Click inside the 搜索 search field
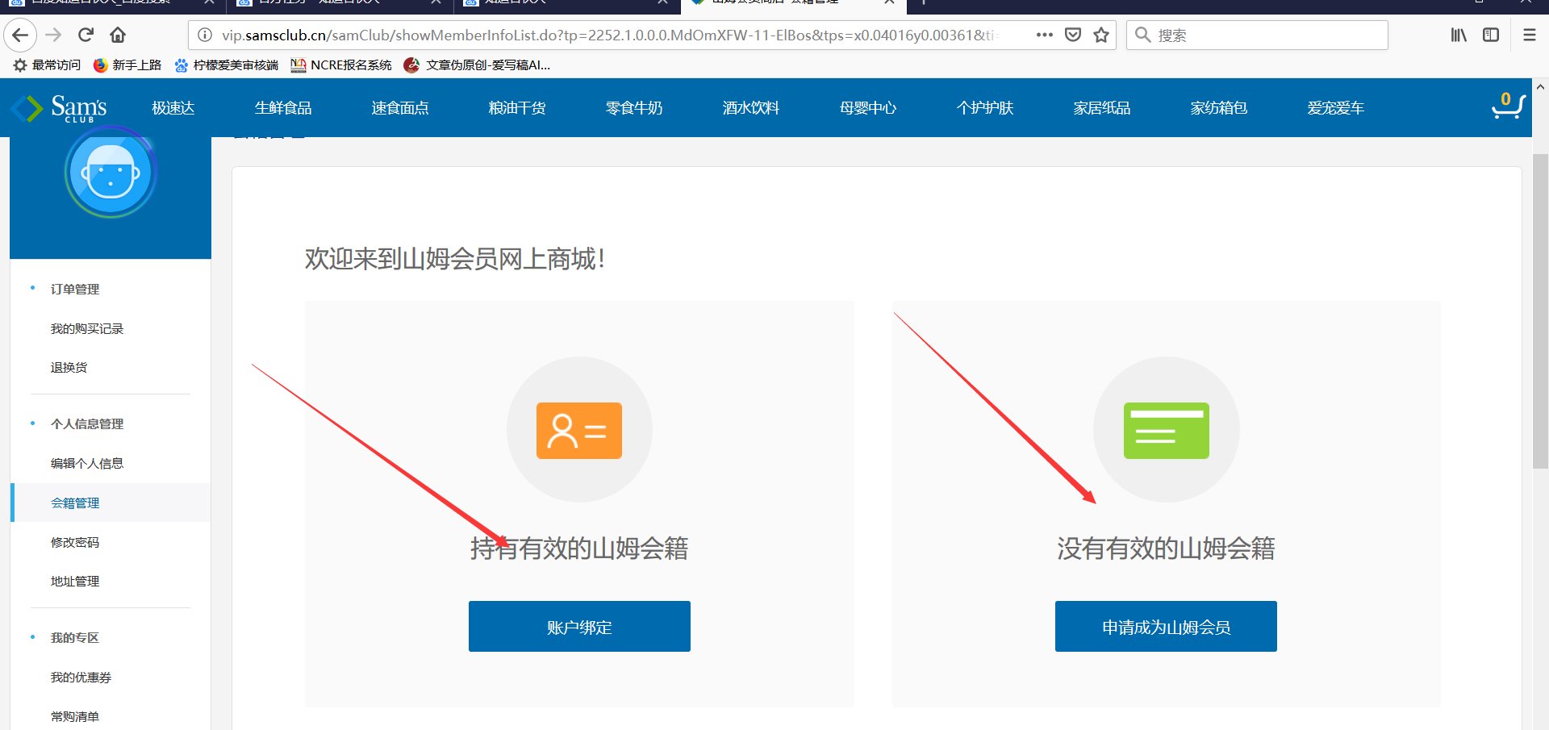Image resolution: width=1549 pixels, height=730 pixels. click(x=1256, y=35)
